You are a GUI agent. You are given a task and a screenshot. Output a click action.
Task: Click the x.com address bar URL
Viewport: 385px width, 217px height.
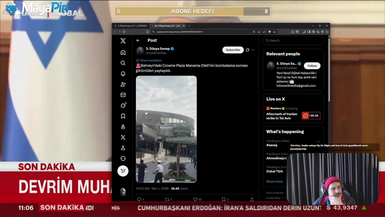click(180, 32)
